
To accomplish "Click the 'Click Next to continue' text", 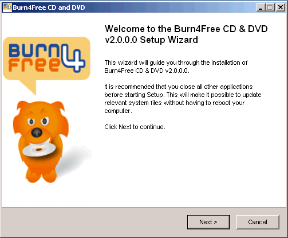I will click(x=135, y=127).
